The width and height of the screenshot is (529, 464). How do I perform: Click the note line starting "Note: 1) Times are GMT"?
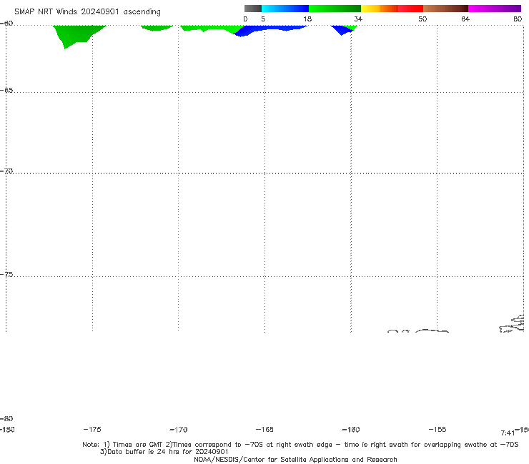pos(300,445)
